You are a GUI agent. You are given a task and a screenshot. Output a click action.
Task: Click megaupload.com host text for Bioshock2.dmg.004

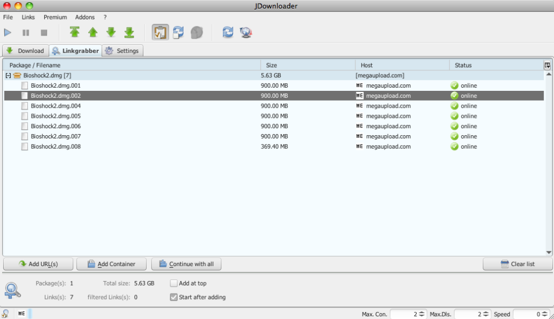pyautogui.click(x=388, y=106)
